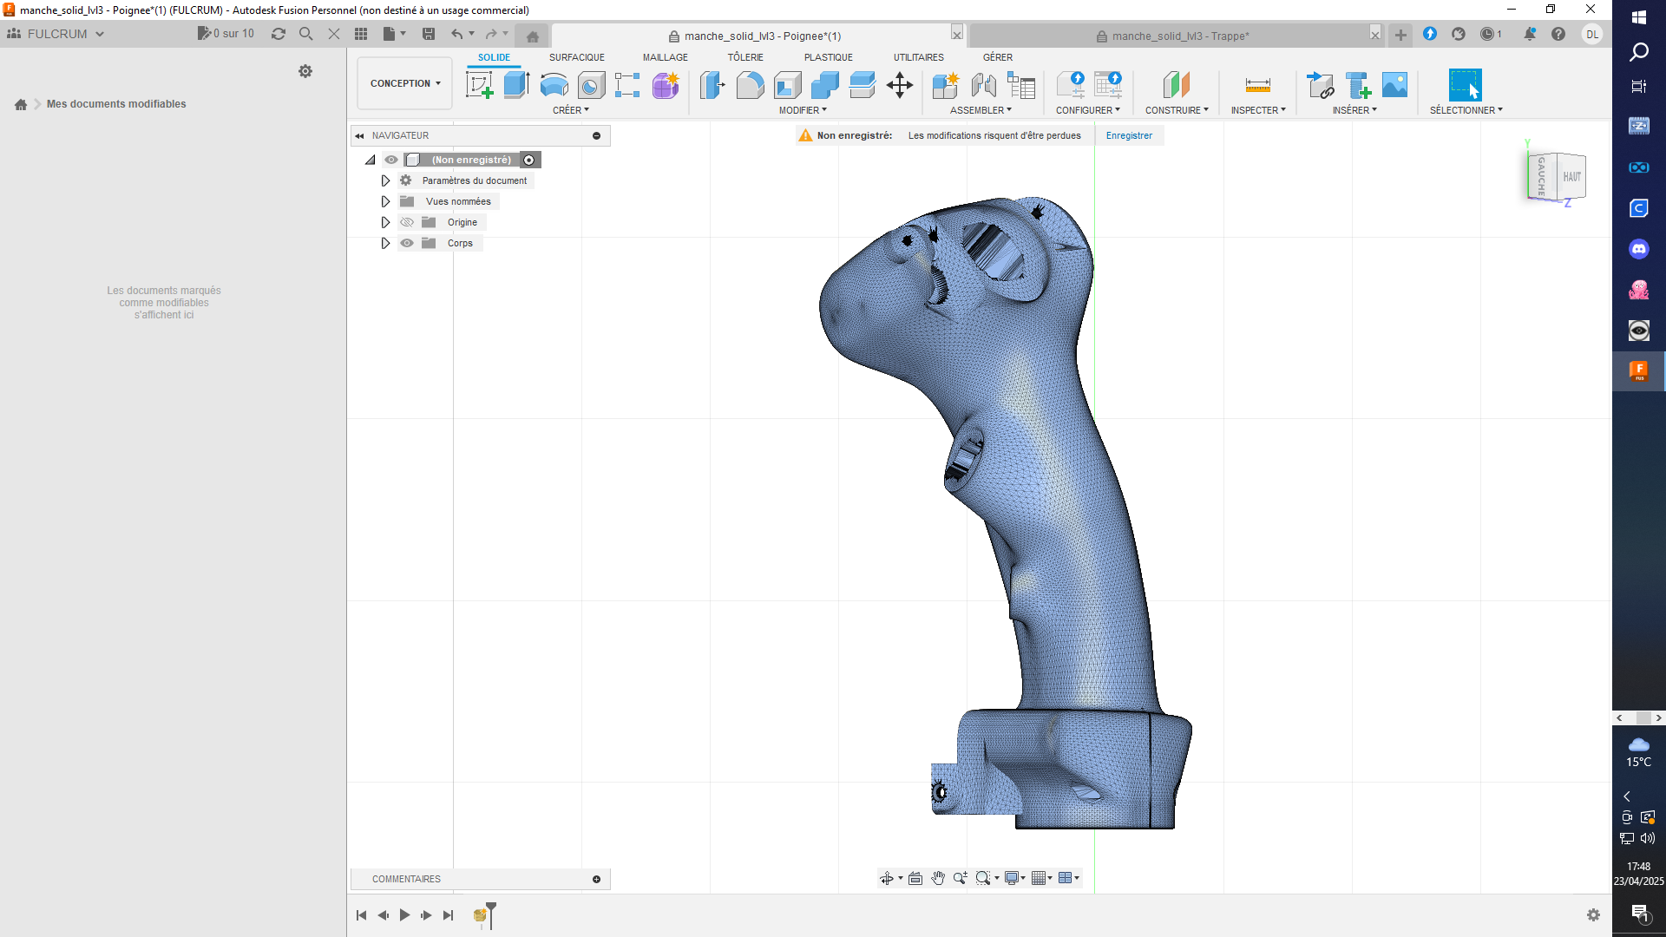Play the timeline
Screen dimensions: 1666x937
pyautogui.click(x=404, y=915)
